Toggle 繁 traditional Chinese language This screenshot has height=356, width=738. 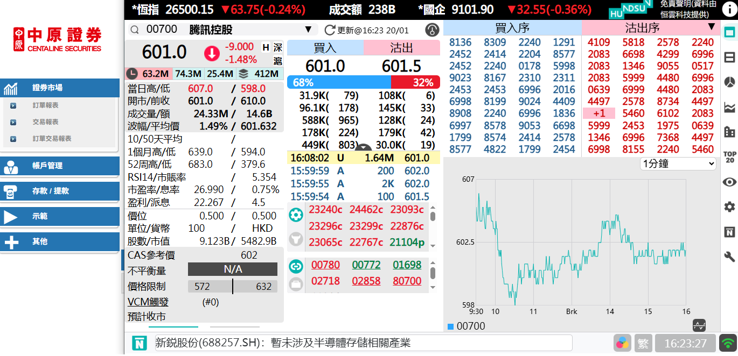click(643, 343)
